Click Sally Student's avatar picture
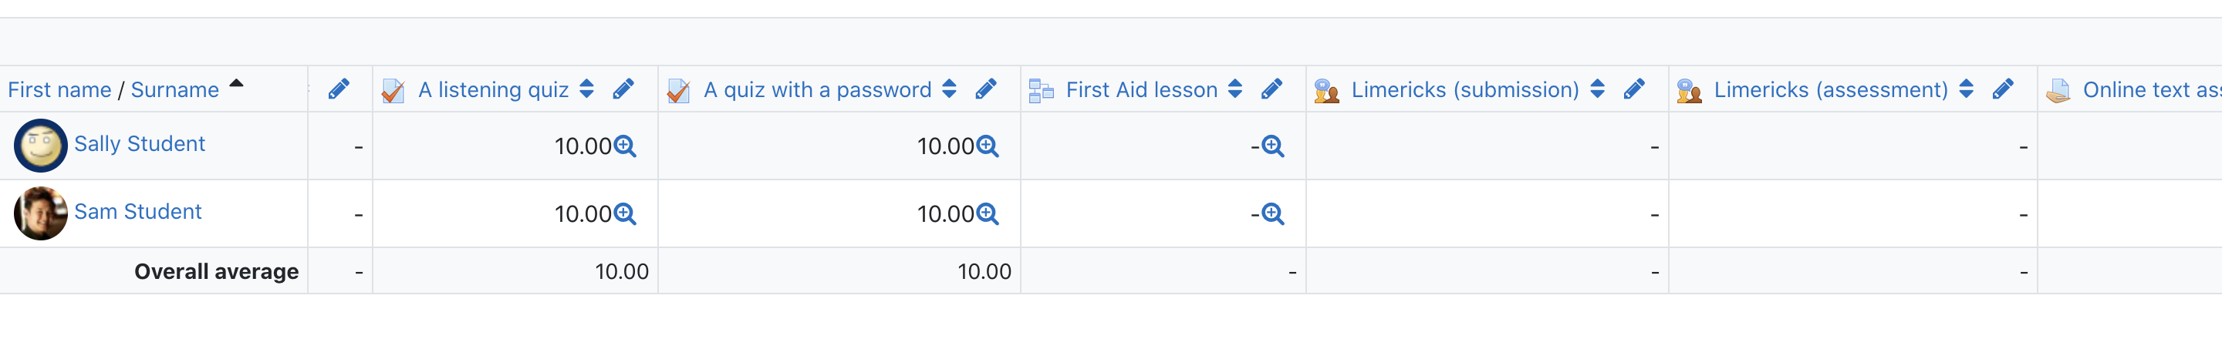 coord(41,146)
